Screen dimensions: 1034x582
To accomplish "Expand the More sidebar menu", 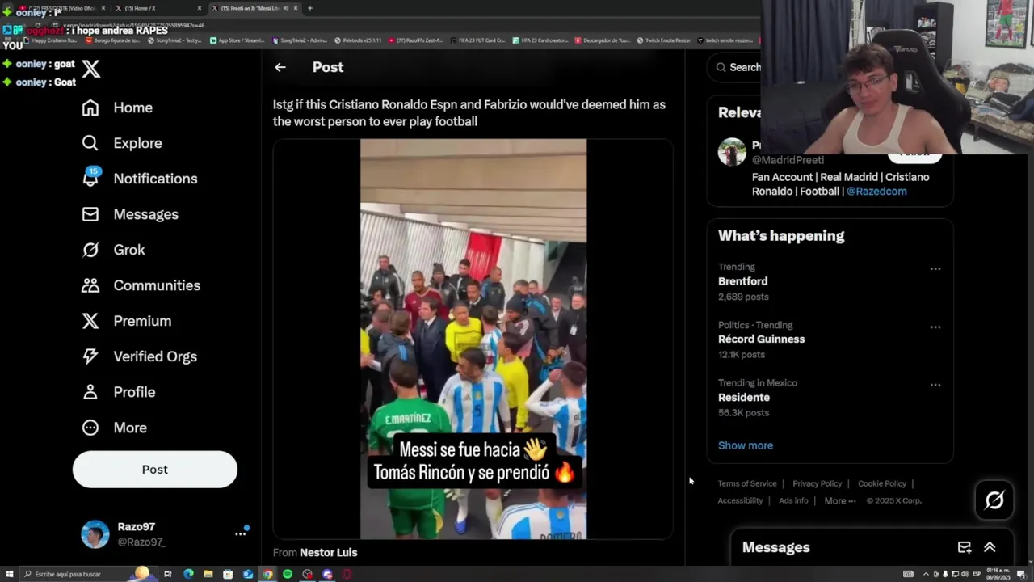I will click(x=114, y=428).
